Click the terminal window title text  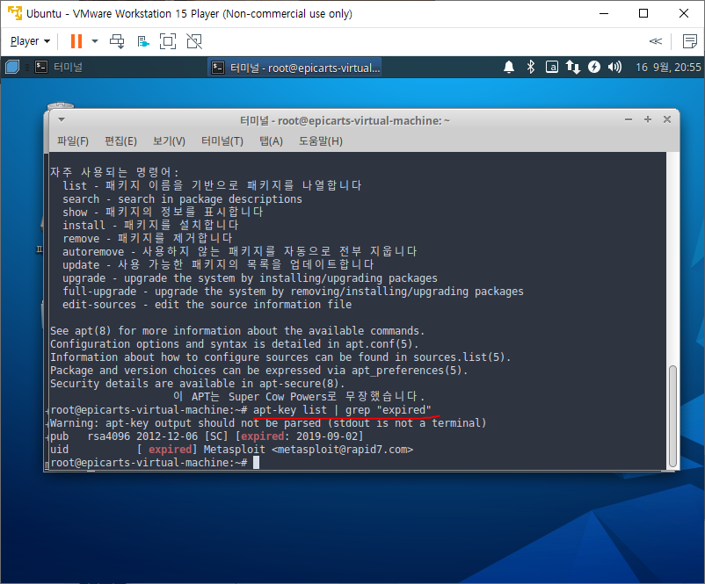345,120
